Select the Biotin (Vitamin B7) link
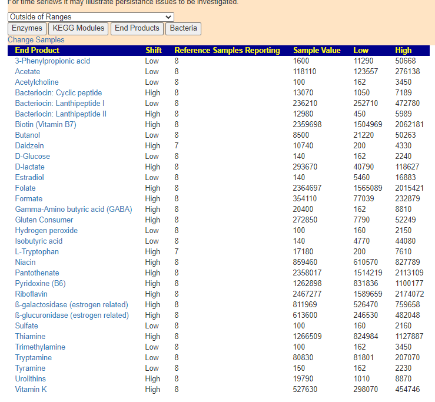The width and height of the screenshot is (435, 402). (45, 125)
